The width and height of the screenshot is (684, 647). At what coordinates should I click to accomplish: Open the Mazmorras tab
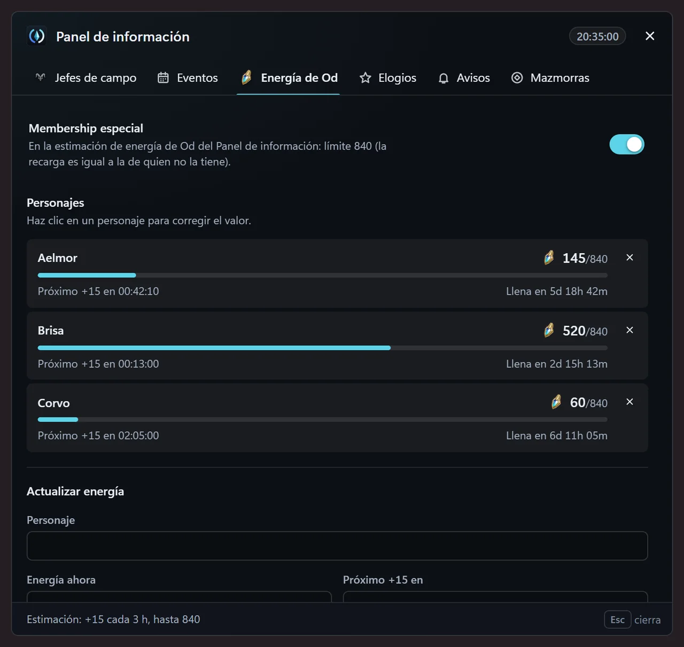point(551,78)
